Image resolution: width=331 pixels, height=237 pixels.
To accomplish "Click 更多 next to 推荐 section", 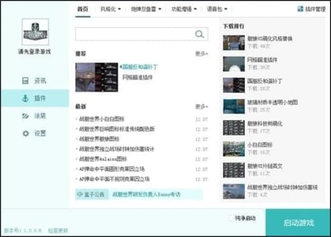I will (202, 54).
